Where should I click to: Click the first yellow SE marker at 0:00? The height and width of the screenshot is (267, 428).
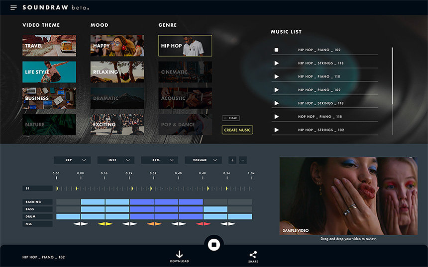[x=57, y=189]
